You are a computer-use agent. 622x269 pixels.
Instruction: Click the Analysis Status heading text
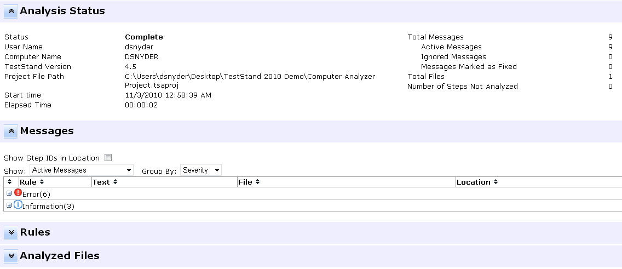coord(62,11)
